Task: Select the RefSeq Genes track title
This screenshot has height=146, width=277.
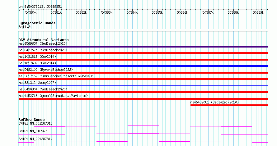Action: pyautogui.click(x=31, y=120)
